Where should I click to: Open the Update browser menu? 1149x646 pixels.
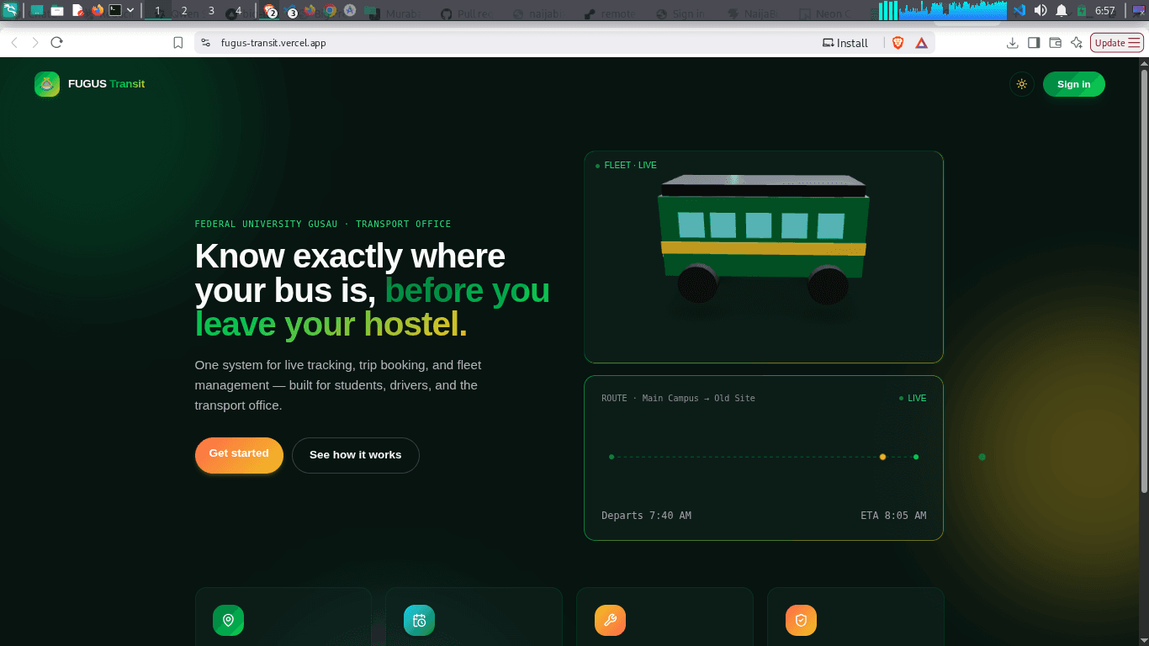click(1118, 43)
